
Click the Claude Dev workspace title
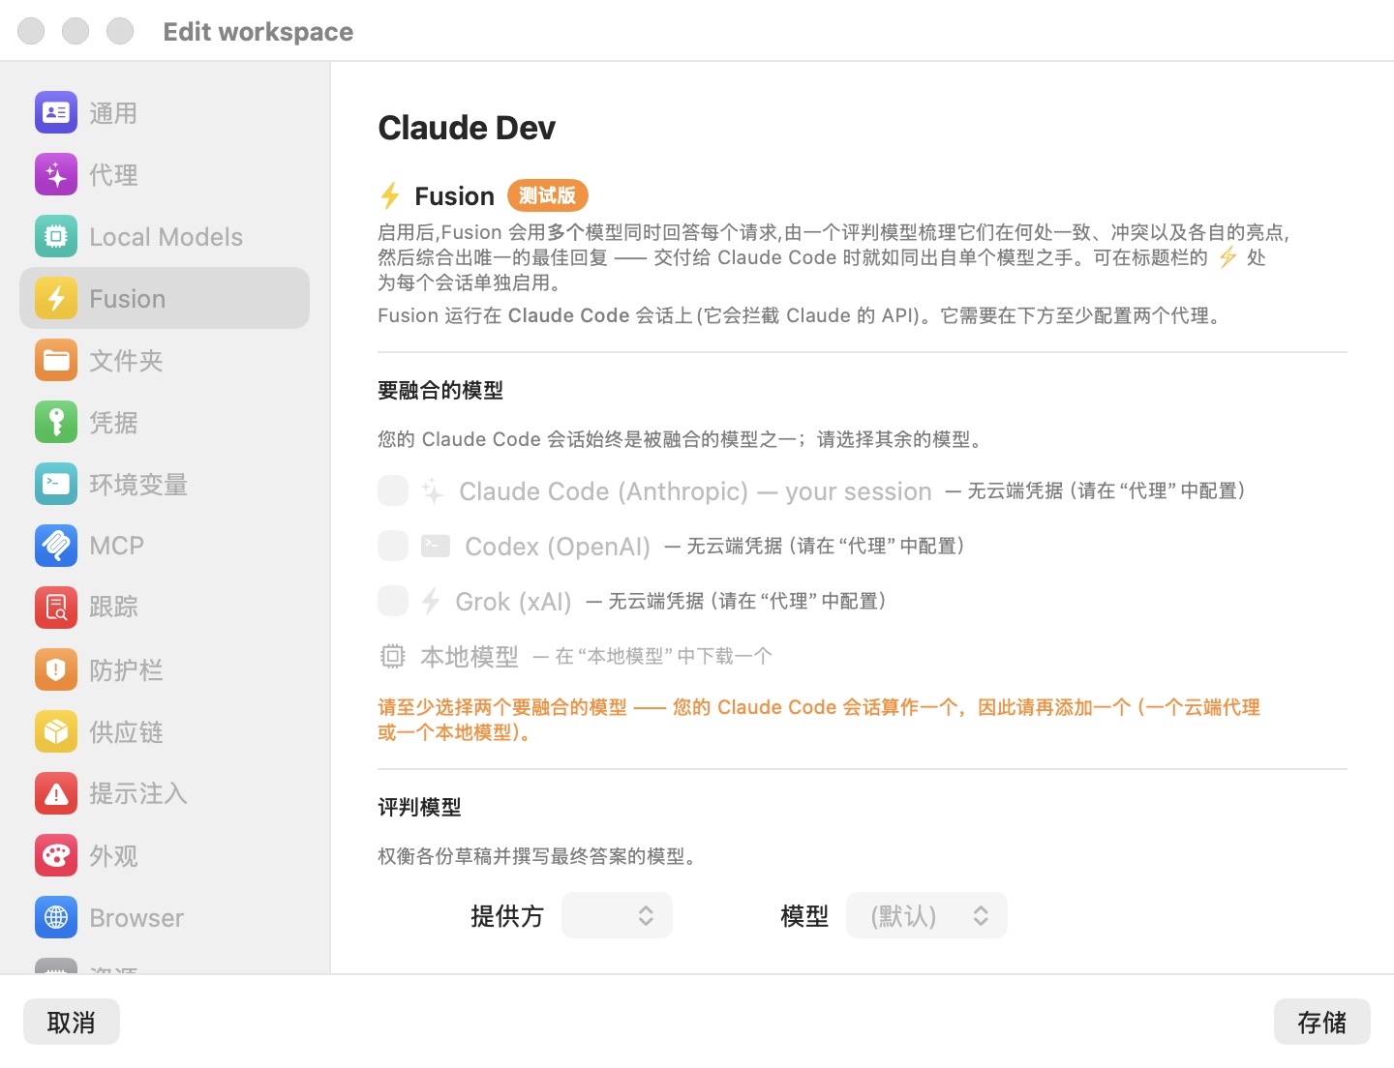(467, 128)
